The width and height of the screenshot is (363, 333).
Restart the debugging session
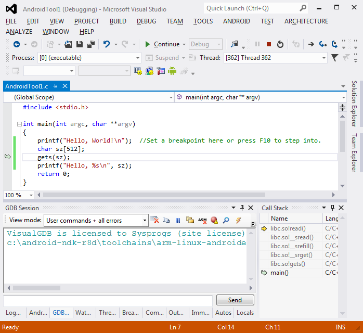coord(280,44)
